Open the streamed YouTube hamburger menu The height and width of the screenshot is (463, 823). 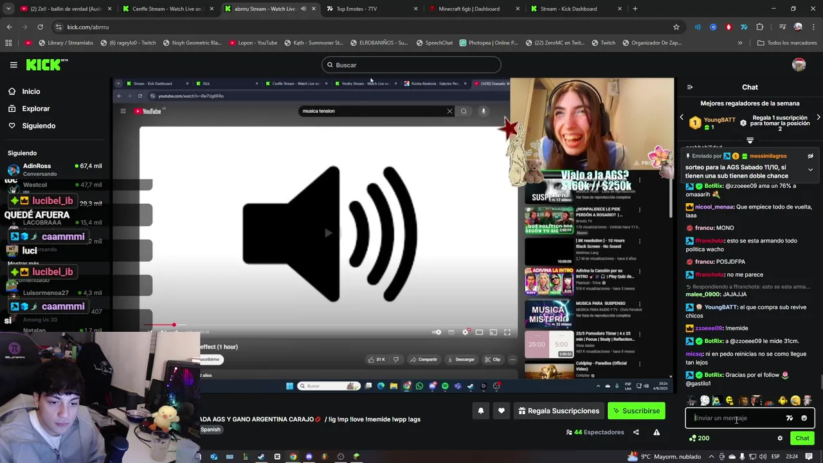pyautogui.click(x=123, y=111)
